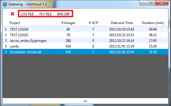Click the red X delete icon
The width and height of the screenshot is (171, 106).
coord(12,14)
